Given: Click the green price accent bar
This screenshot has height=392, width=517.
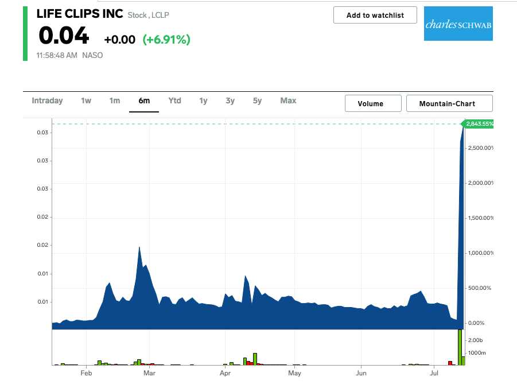Looking at the screenshot, I should (24, 33).
